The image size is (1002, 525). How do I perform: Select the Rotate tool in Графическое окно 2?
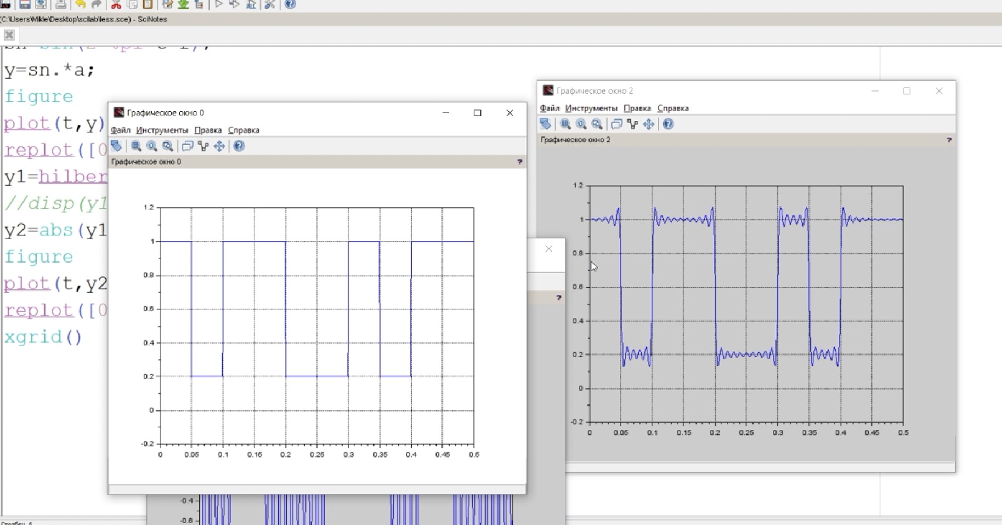(x=545, y=124)
